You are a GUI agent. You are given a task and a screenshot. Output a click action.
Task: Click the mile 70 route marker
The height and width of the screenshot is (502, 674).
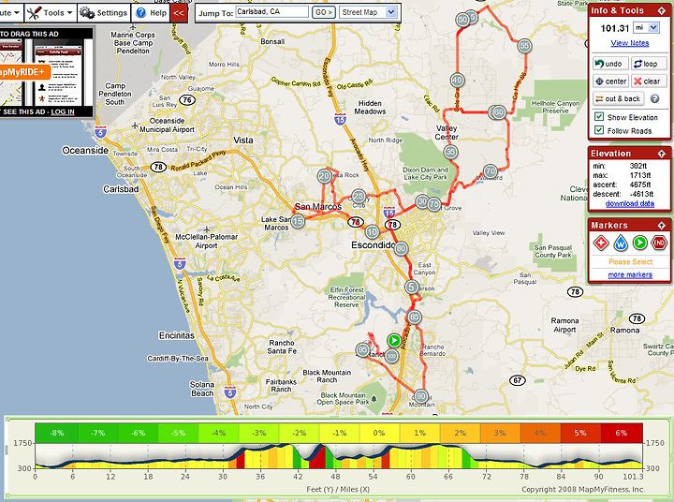click(x=491, y=171)
